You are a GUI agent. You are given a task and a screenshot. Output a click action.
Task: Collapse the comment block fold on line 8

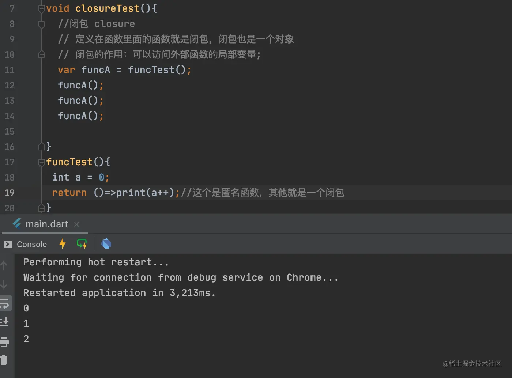click(42, 24)
